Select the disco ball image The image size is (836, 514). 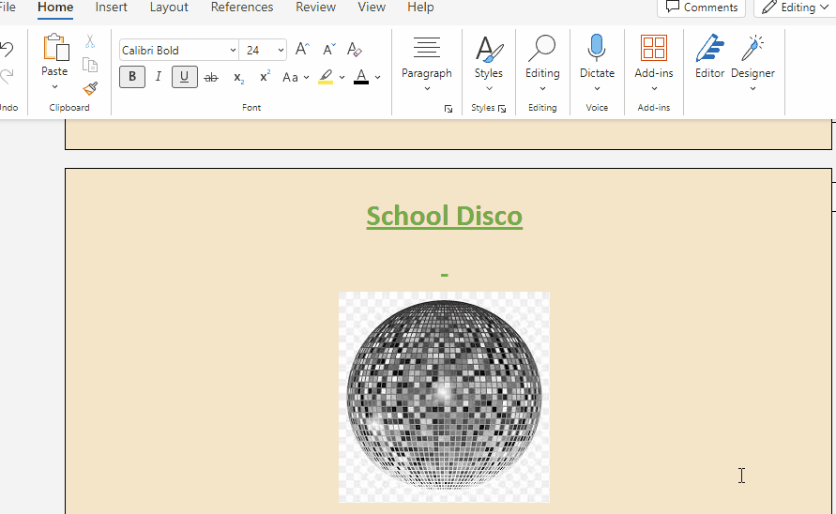point(444,397)
